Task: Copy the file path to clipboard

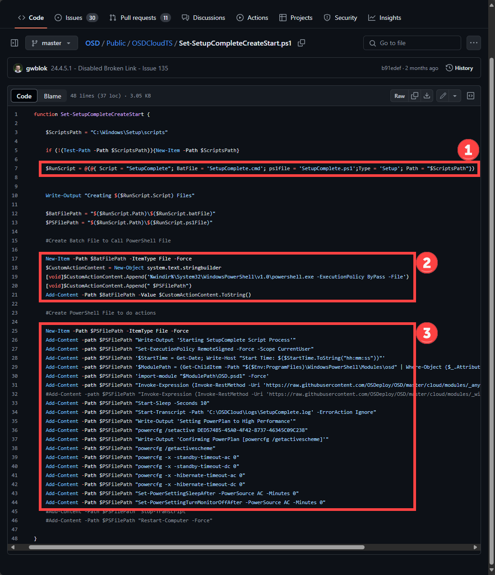Action: [x=301, y=43]
